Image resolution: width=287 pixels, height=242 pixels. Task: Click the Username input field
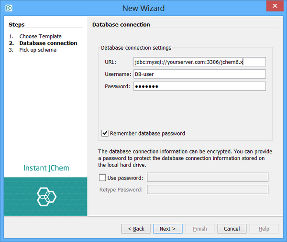(199, 74)
